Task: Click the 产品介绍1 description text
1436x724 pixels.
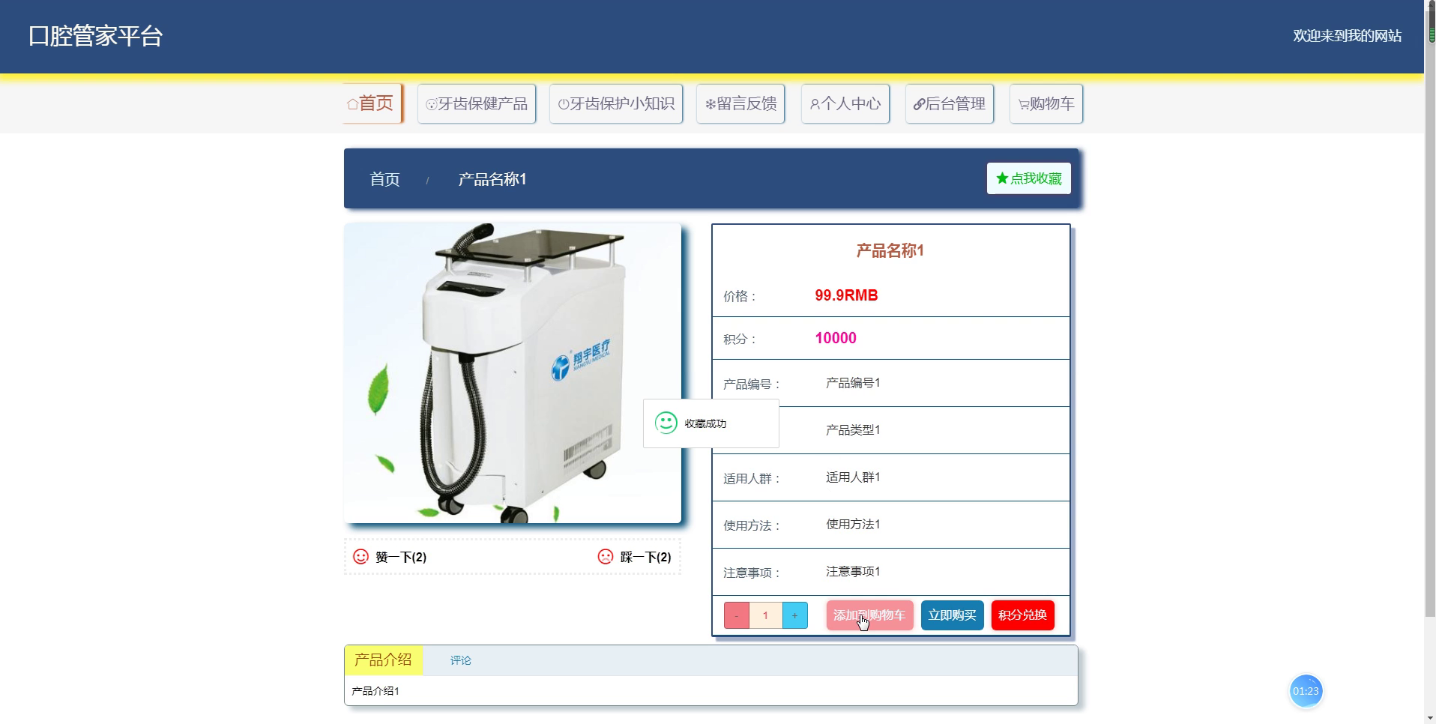Action: click(375, 691)
